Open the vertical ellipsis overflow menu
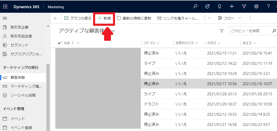The height and width of the screenshot is (131, 277). (x=250, y=18)
